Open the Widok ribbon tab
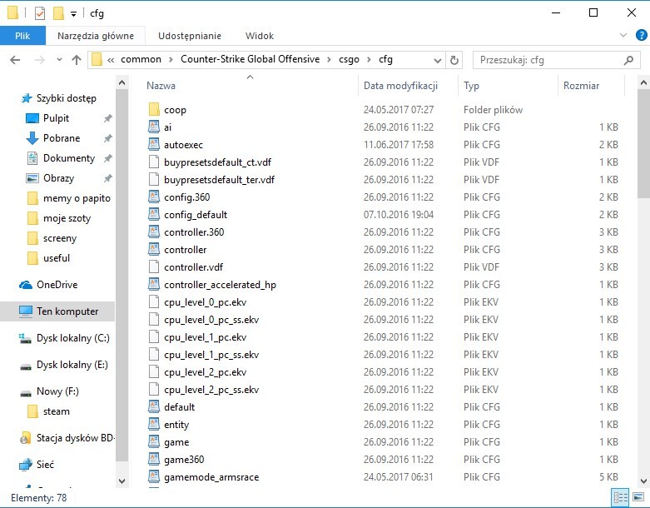650x508 pixels. (x=260, y=36)
